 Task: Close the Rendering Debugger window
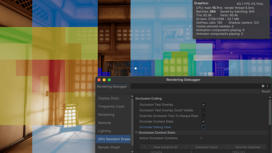click(x=99, y=80)
